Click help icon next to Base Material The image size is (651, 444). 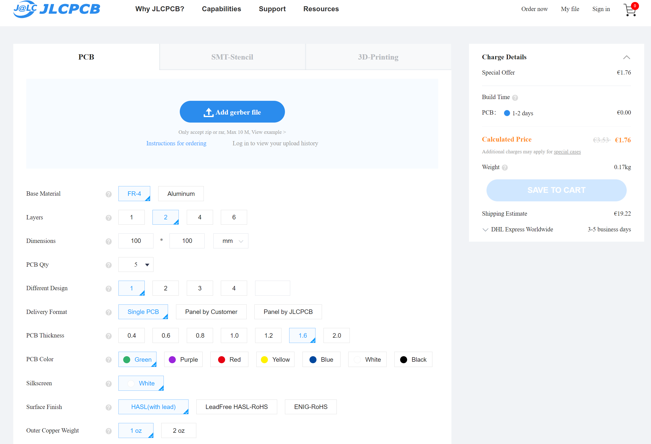[109, 194]
